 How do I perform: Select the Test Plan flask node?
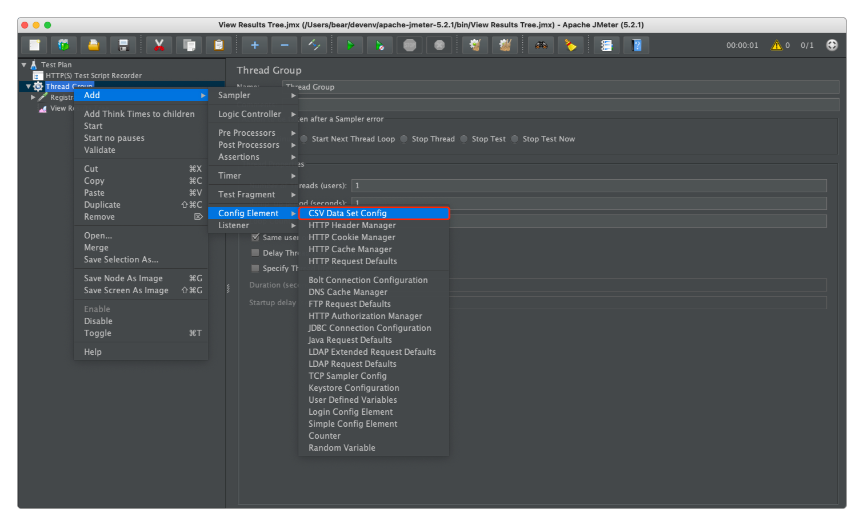[x=56, y=64]
